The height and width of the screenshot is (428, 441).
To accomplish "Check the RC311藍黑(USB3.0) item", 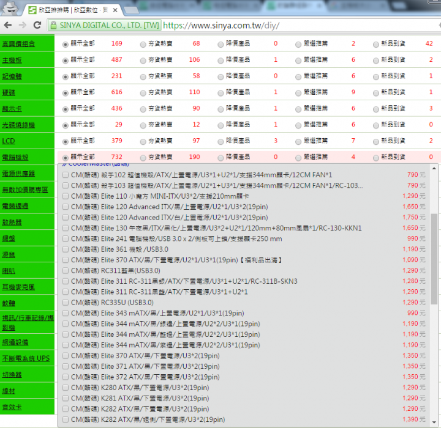I will pyautogui.click(x=66, y=271).
